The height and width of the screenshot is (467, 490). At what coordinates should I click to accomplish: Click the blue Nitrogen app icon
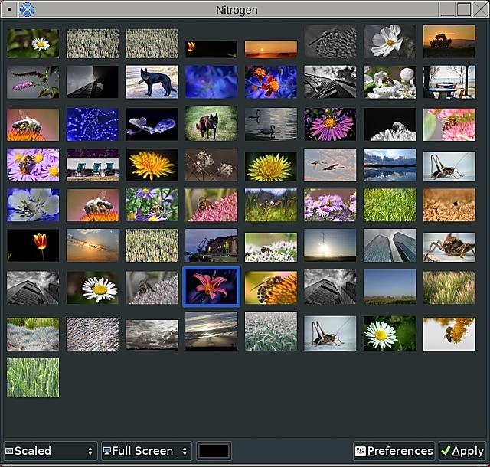[27, 9]
